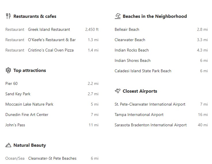Click Dunedin Fine Art Center
The width and height of the screenshot is (212, 164).
[27, 115]
